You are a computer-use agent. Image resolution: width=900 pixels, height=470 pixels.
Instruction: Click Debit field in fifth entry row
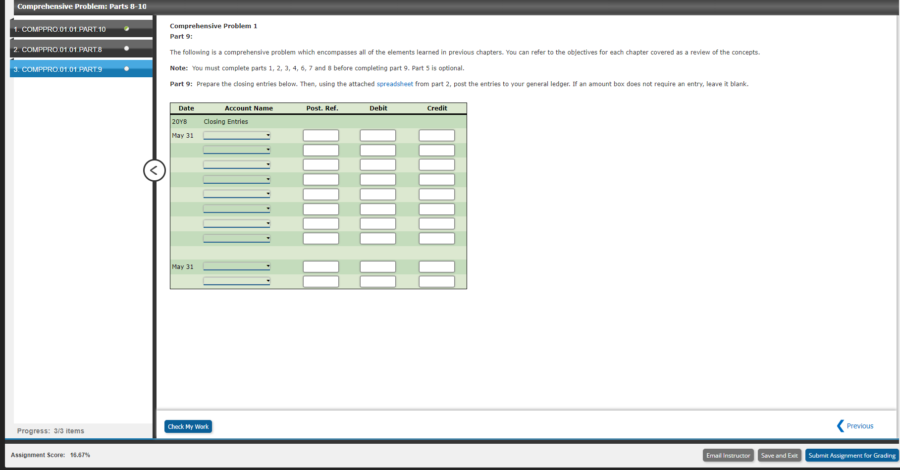[378, 194]
